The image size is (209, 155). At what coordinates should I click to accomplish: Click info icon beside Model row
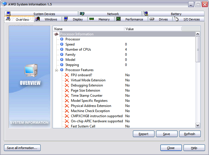[62, 59]
